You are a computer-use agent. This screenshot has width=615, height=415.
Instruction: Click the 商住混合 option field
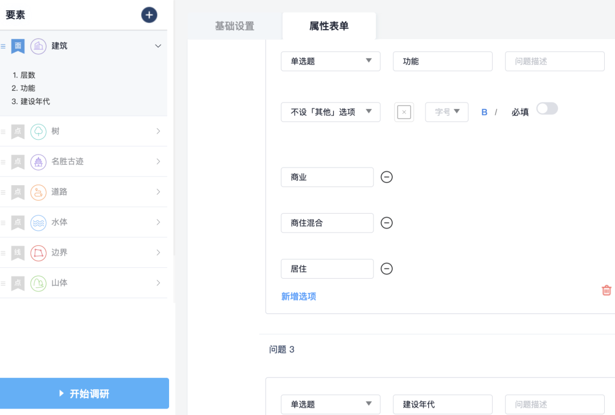pos(327,223)
